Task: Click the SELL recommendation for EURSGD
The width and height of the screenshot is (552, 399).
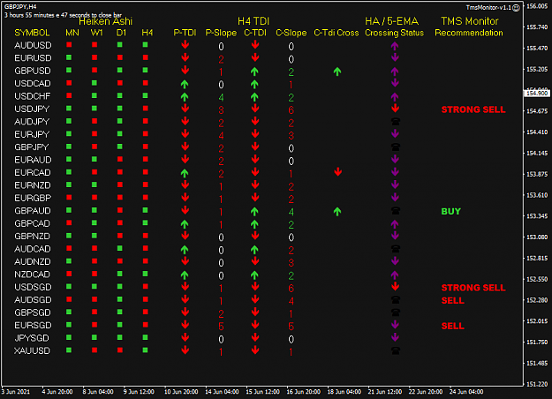Action: [x=453, y=326]
